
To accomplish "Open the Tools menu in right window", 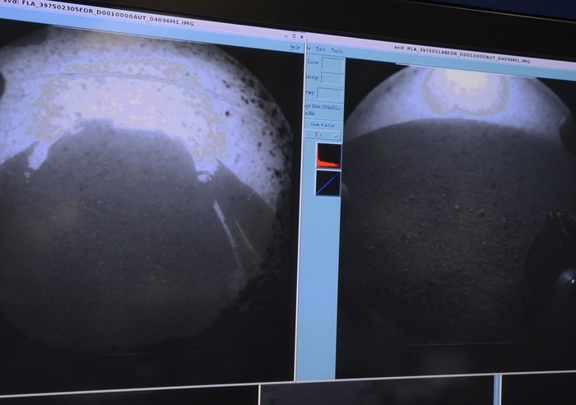I will (x=337, y=51).
